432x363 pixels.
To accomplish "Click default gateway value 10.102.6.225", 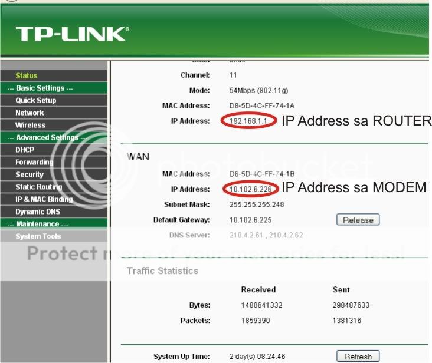I will (x=250, y=220).
